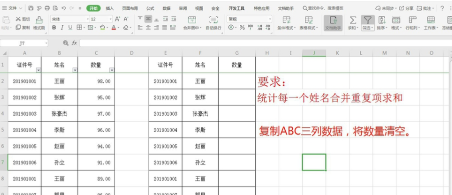
Task: Click the Conditional Formatting (条件格式) icon
Action: pyautogui.click(x=286, y=20)
